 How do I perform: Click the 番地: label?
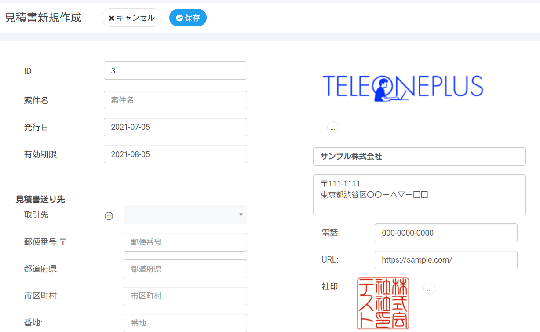(33, 323)
